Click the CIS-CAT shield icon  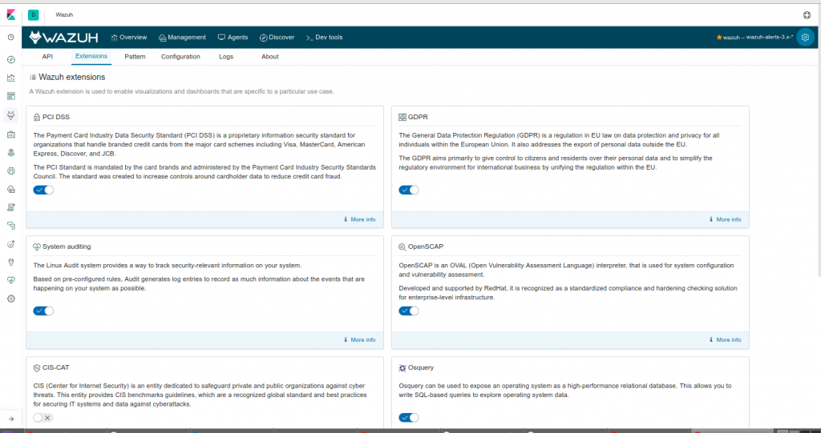pyautogui.click(x=37, y=367)
